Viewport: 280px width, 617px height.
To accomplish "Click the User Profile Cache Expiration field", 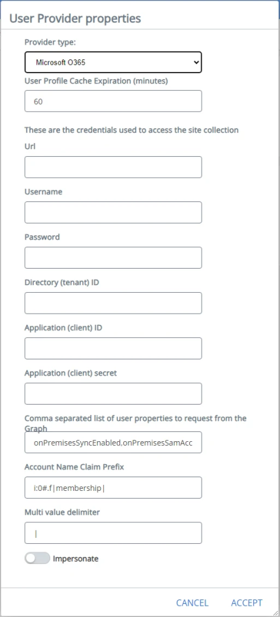I will 113,101.
